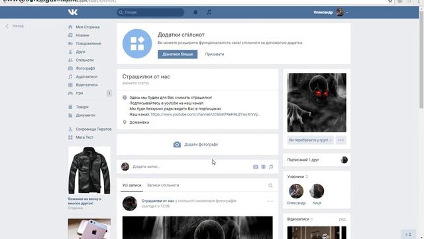
Task: Open post options three-dots menu
Action: [x=270, y=201]
